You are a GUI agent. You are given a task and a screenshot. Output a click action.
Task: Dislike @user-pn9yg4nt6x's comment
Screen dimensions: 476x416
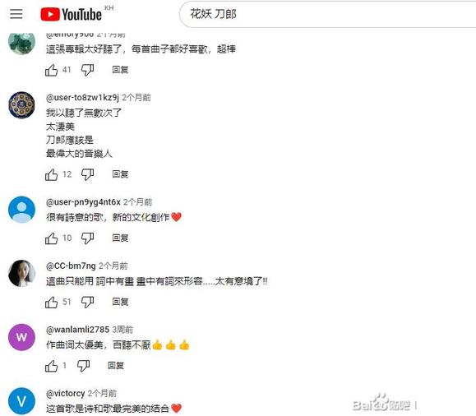[x=87, y=238]
